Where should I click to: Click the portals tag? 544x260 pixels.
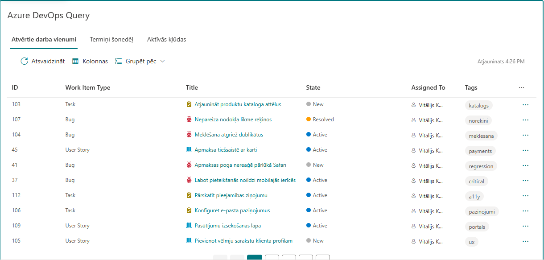coord(477,227)
